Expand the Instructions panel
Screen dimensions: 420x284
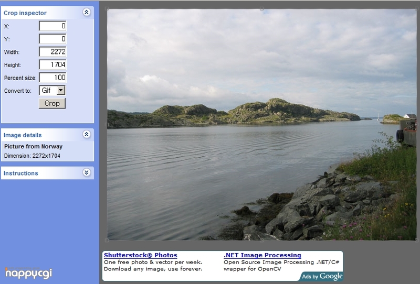click(87, 172)
